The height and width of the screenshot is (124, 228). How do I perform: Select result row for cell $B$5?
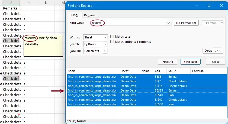click(147, 77)
